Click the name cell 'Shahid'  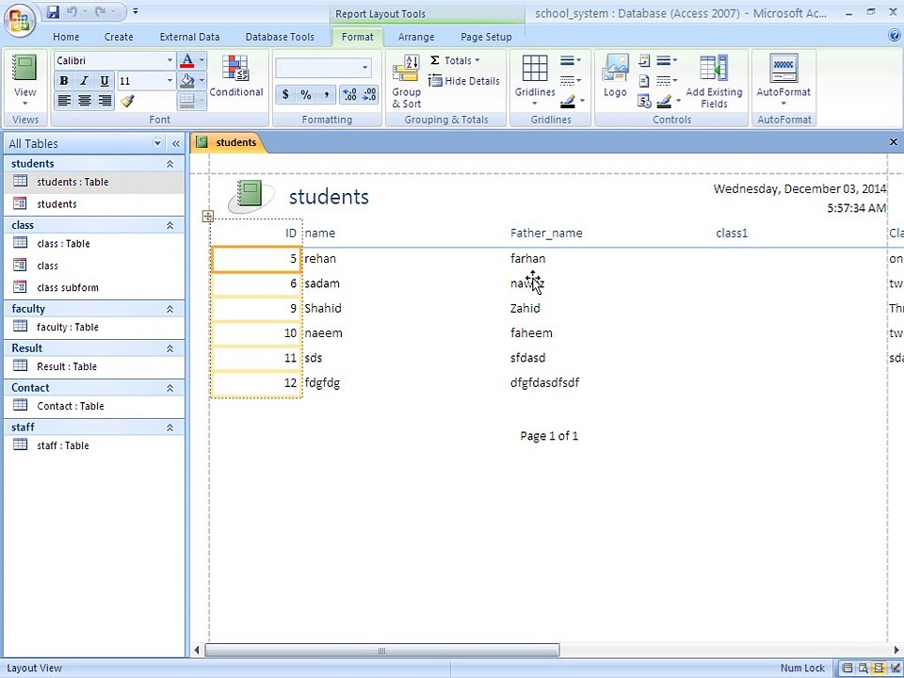click(323, 309)
